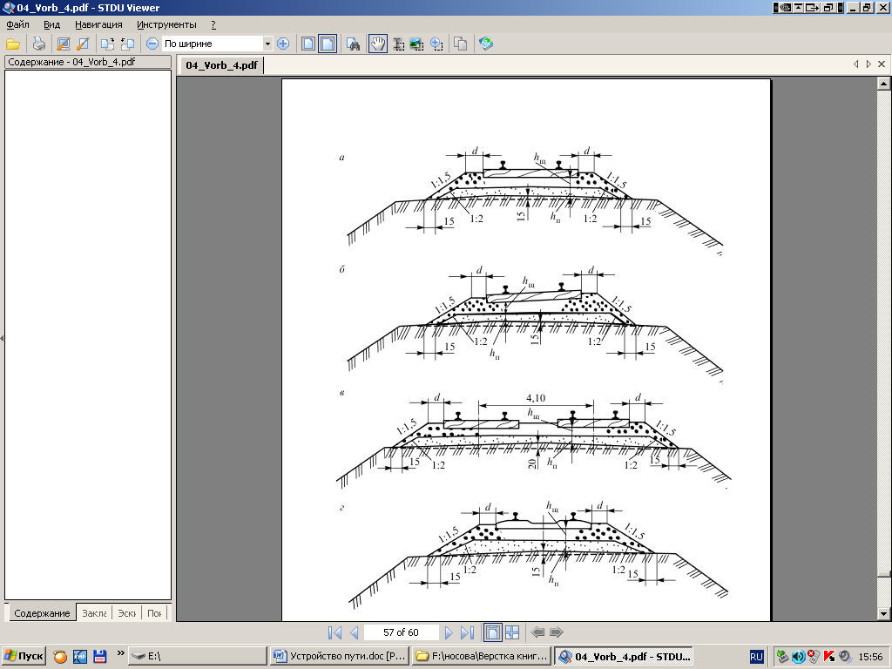Expand quick launch chevron in taskbar
892x669 pixels.
point(120,652)
